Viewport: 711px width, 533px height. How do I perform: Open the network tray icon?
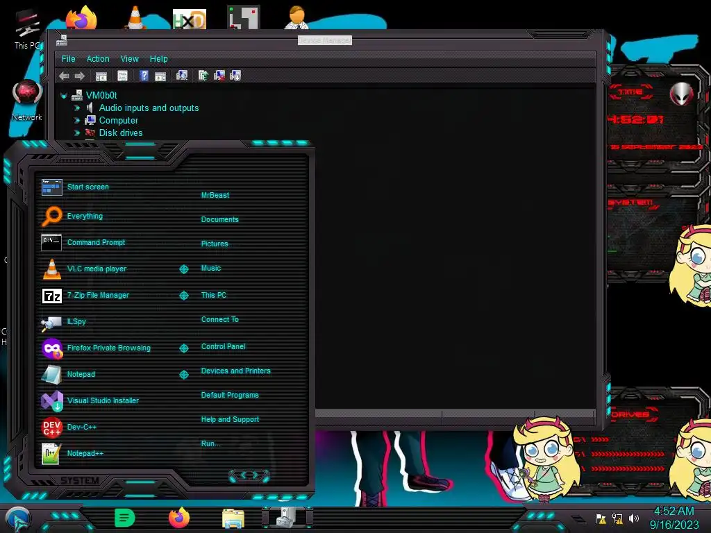click(x=617, y=518)
